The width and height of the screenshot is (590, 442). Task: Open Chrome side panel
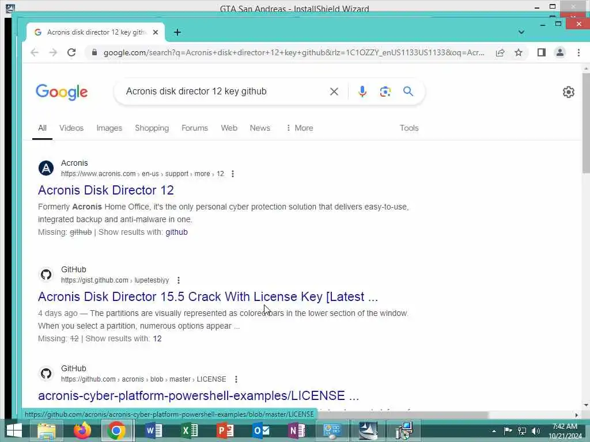tap(542, 52)
